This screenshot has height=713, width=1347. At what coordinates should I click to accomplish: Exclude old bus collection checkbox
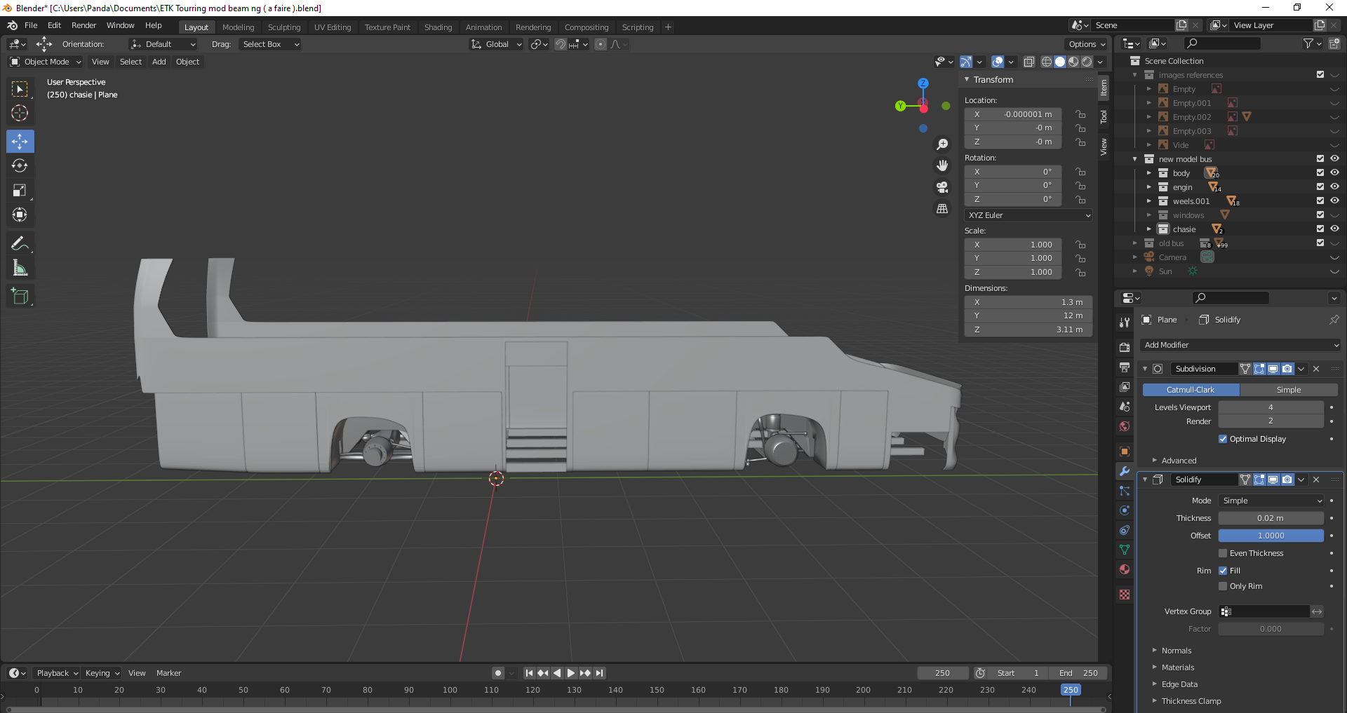coord(1320,243)
